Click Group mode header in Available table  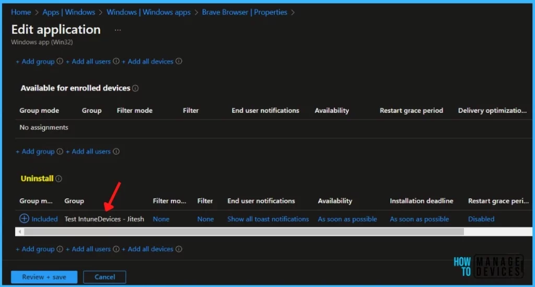click(x=39, y=111)
